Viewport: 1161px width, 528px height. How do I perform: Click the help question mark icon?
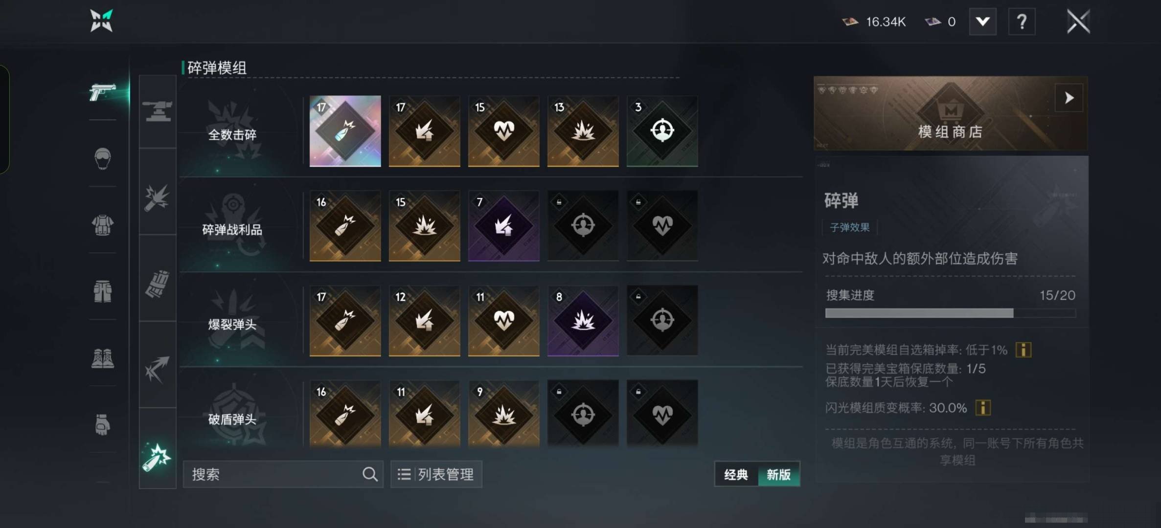click(1022, 22)
